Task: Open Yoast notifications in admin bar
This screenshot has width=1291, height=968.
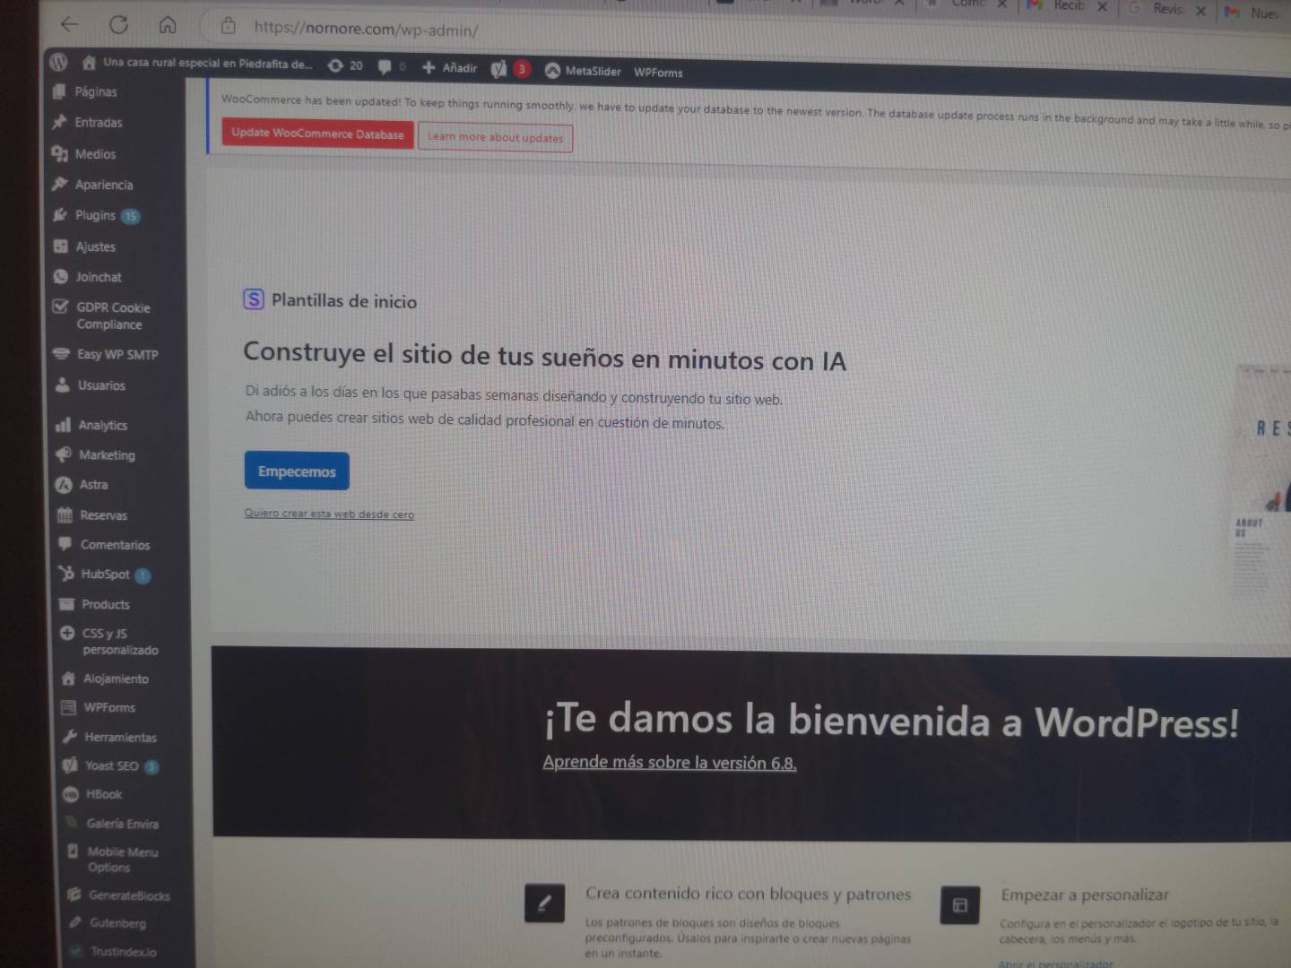Action: [510, 69]
